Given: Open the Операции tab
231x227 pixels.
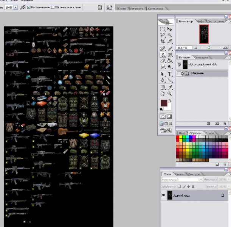Looking at the screenshot, I should (x=201, y=58).
